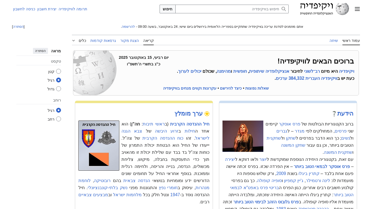
Task: Select רגיל text size
Action: pyautogui.click(x=59, y=80)
